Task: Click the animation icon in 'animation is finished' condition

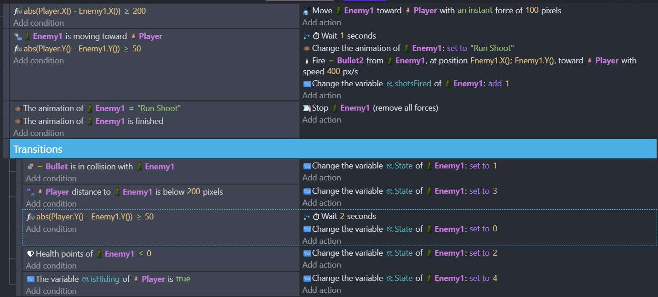Action: pyautogui.click(x=17, y=121)
